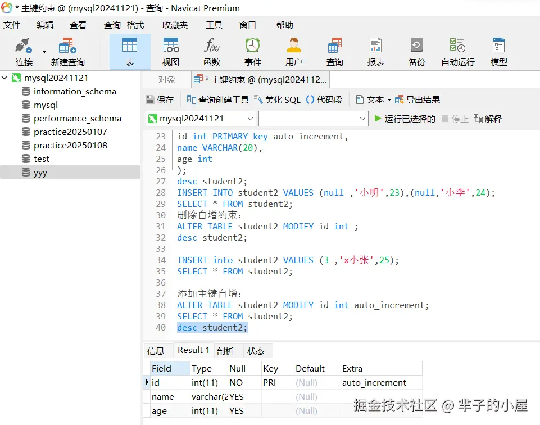Open the 查询 menu
The width and height of the screenshot is (540, 425).
pos(112,25)
